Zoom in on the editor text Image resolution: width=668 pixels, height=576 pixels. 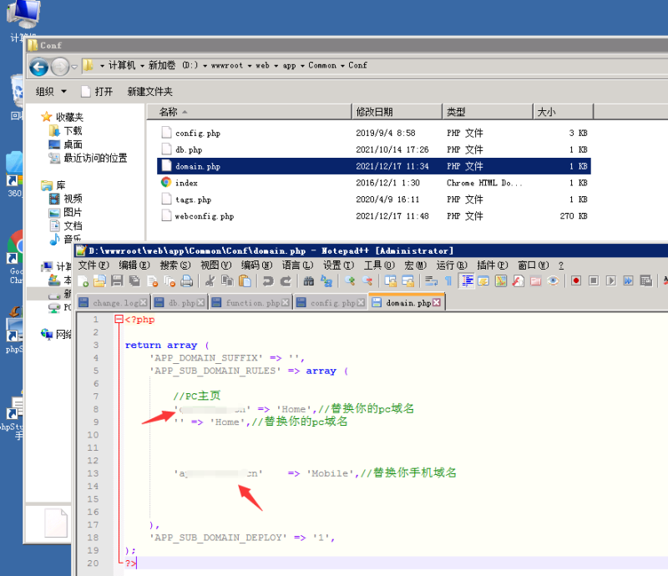point(350,281)
